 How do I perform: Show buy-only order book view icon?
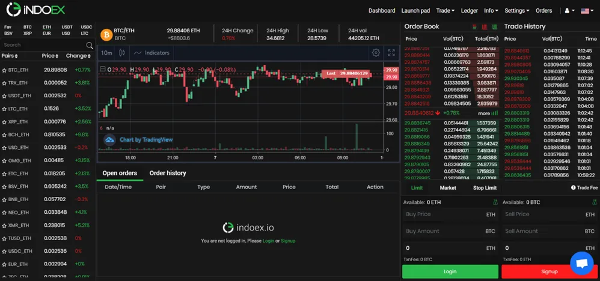(x=494, y=27)
